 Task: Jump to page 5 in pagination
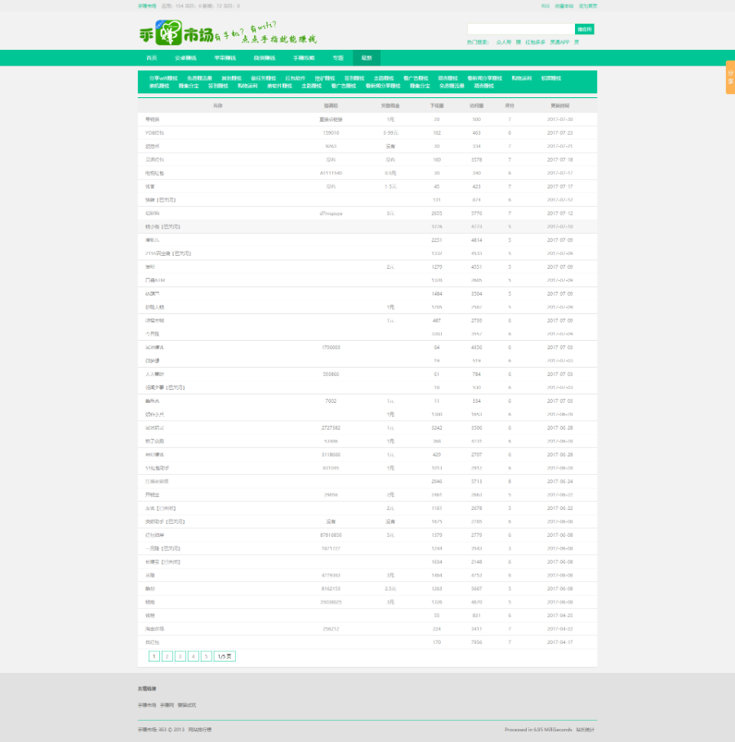[207, 656]
